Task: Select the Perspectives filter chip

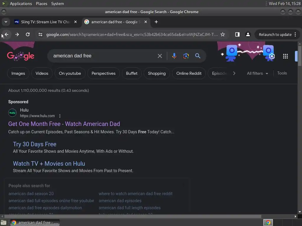Action: point(104,73)
